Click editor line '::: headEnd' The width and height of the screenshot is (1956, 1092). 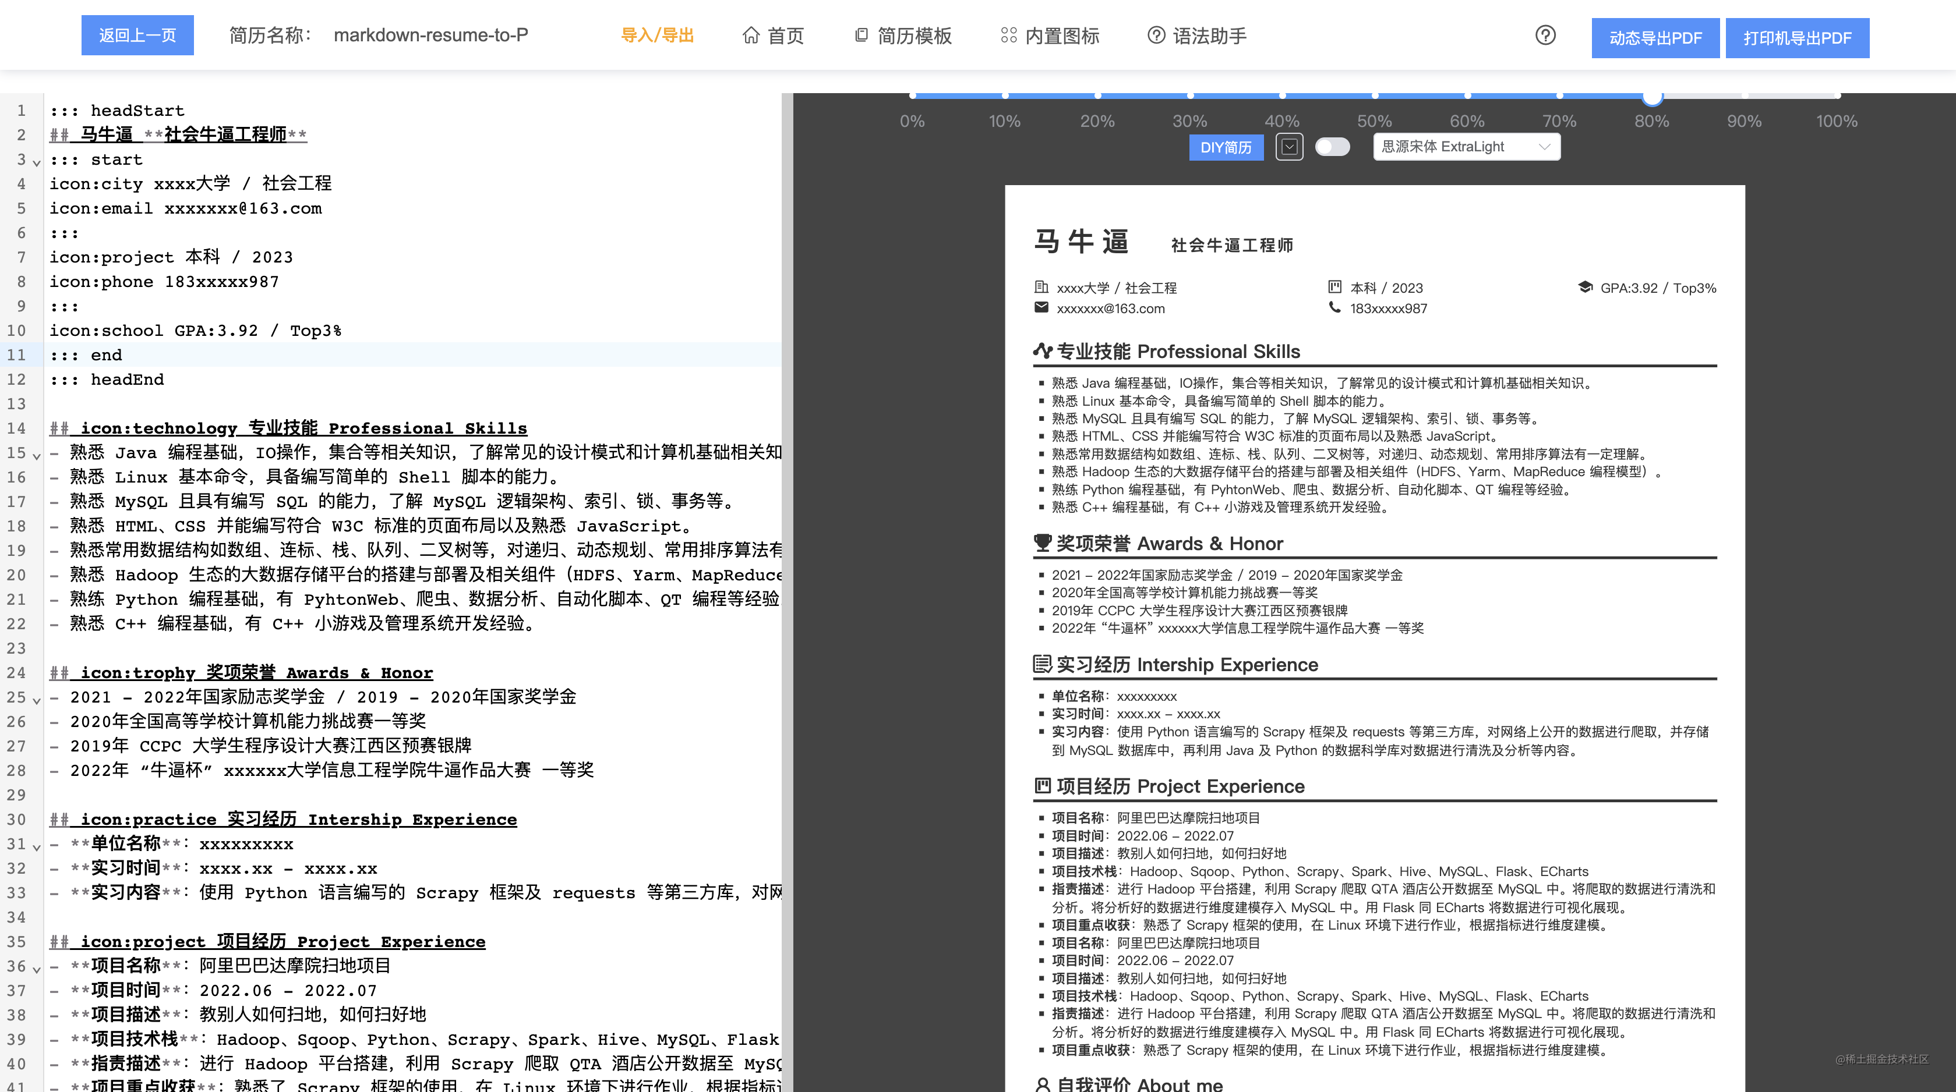[106, 379]
